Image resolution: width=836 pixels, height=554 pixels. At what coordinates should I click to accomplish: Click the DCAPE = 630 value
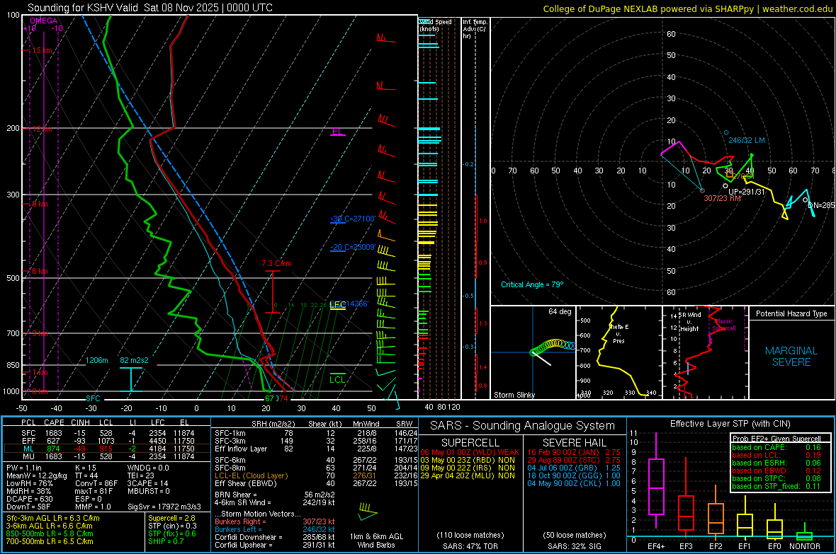[x=29, y=499]
